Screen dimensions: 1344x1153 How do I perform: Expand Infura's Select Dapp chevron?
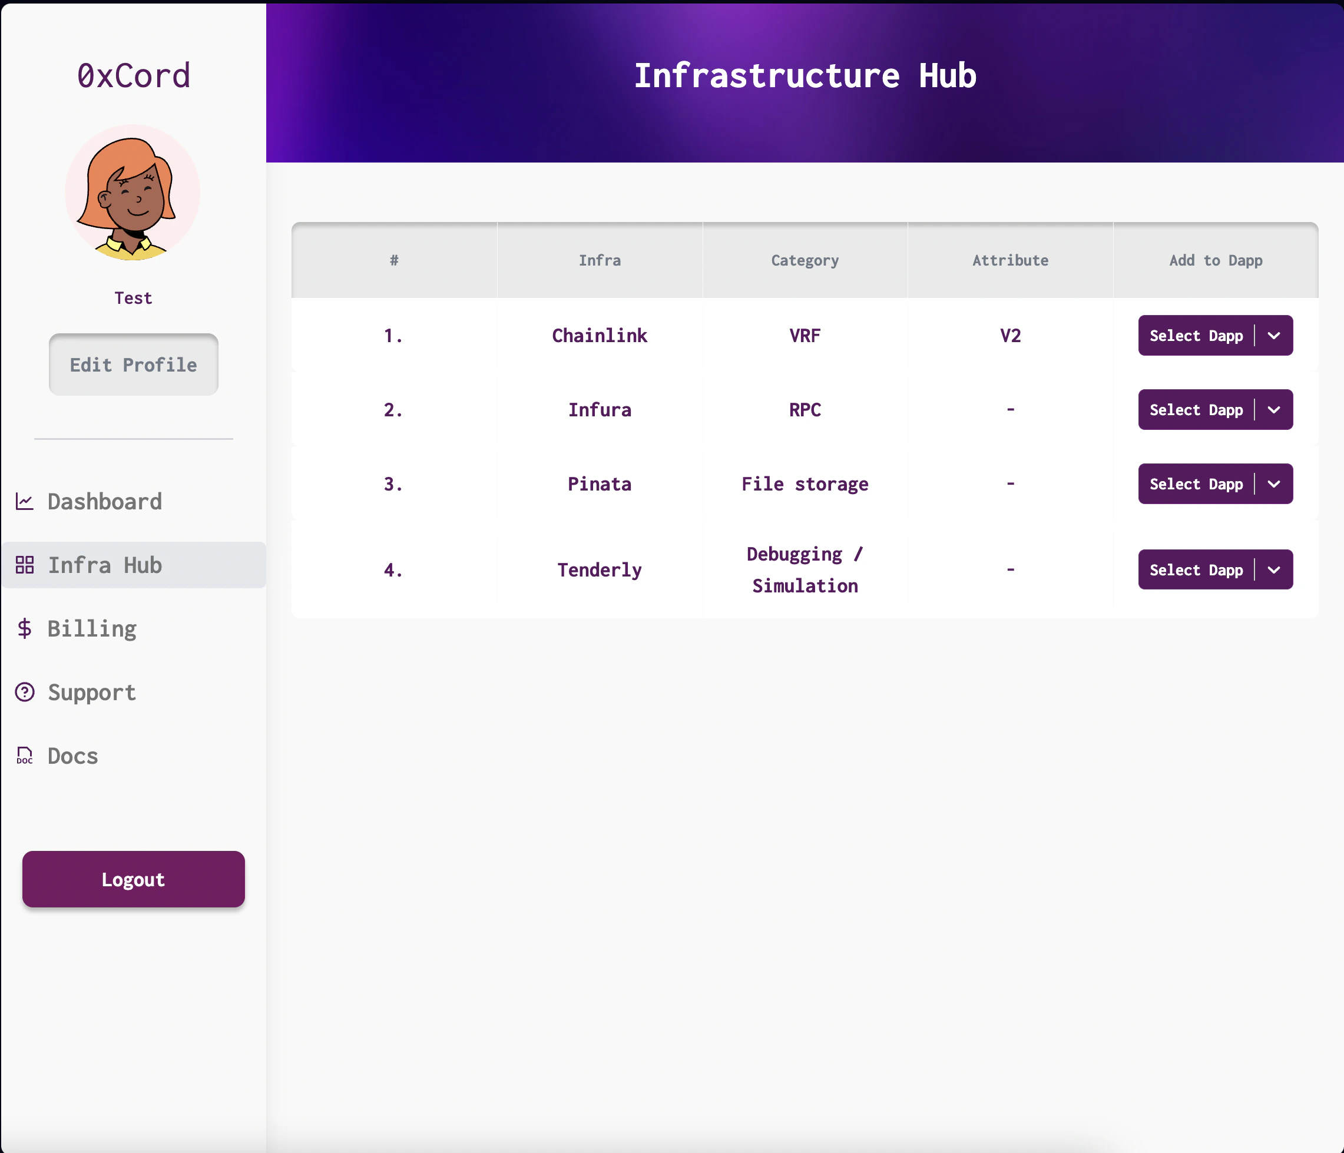pyautogui.click(x=1273, y=410)
